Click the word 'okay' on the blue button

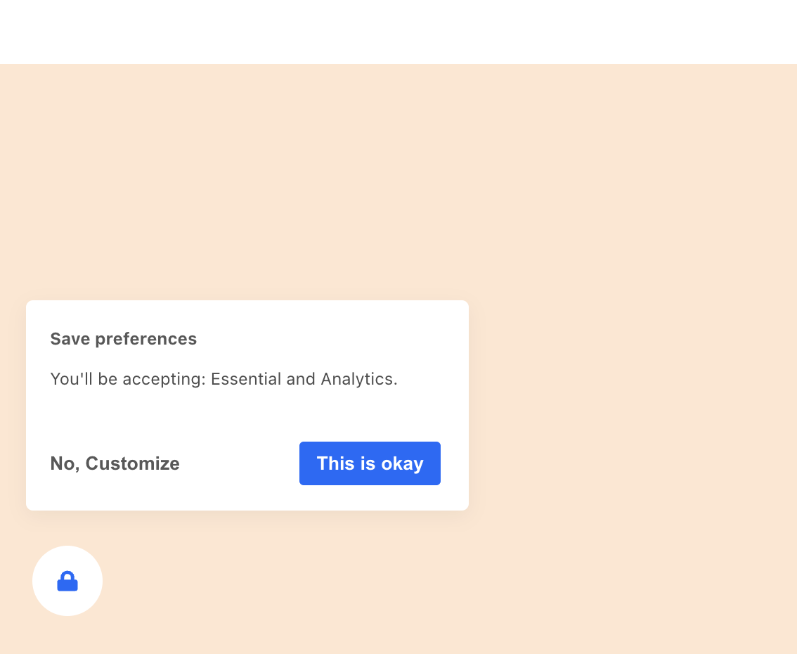tap(402, 463)
